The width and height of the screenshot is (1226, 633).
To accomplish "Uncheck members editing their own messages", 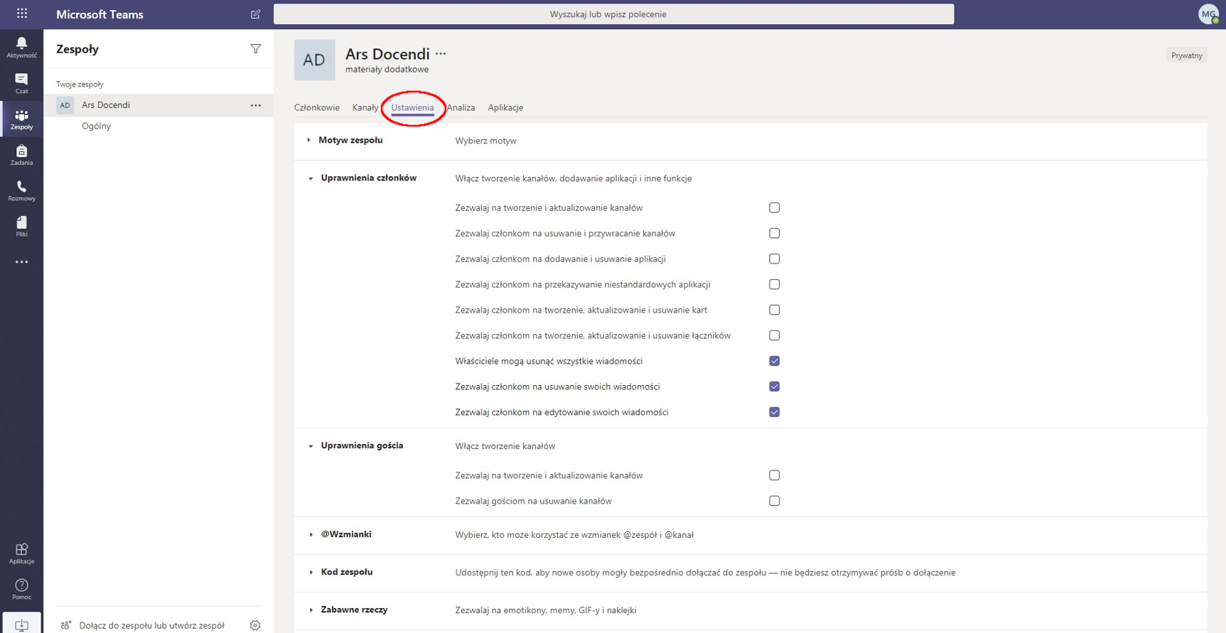I will (x=775, y=412).
